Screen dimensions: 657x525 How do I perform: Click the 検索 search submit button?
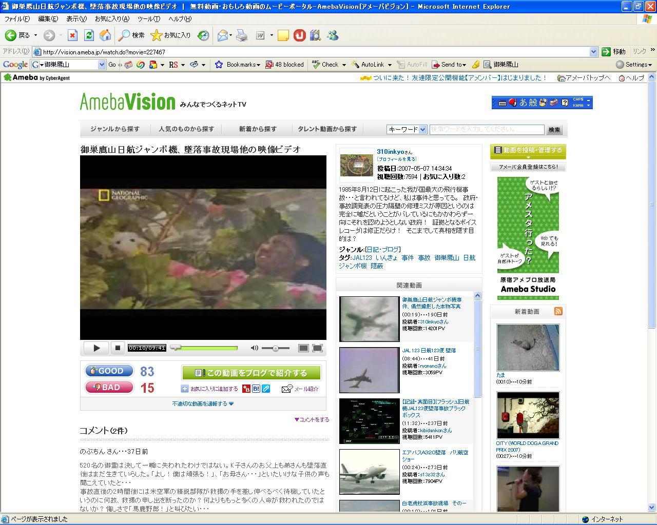click(x=554, y=130)
